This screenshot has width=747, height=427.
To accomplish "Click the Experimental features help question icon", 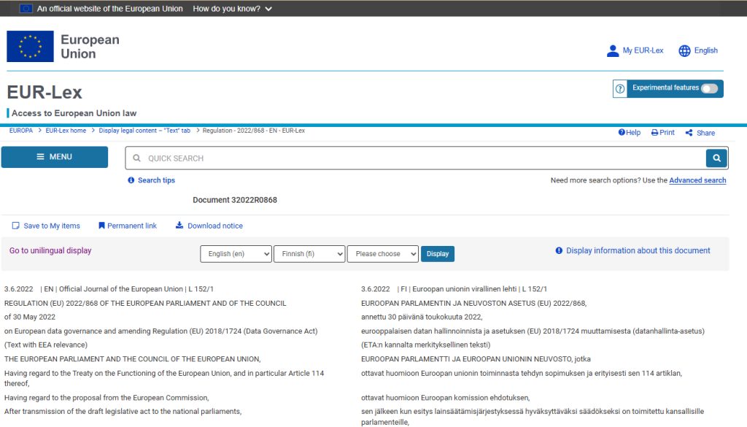I will (620, 88).
